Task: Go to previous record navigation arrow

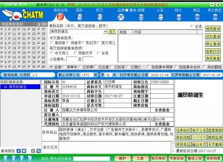Action: (x=13, y=158)
